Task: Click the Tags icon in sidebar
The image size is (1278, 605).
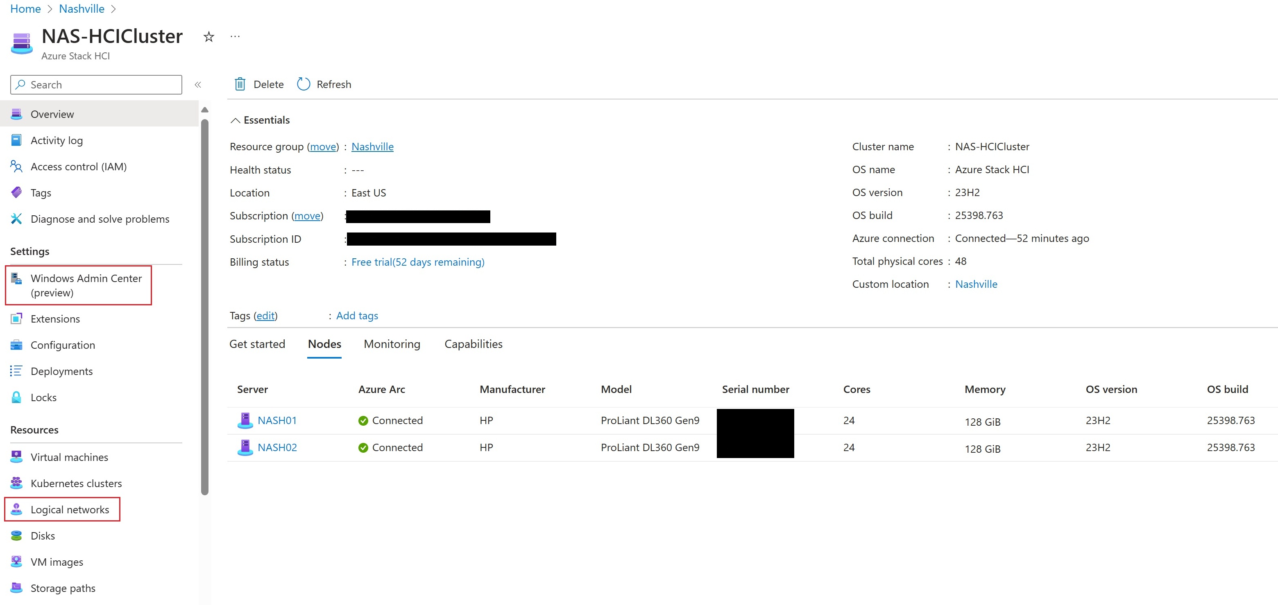Action: (16, 192)
